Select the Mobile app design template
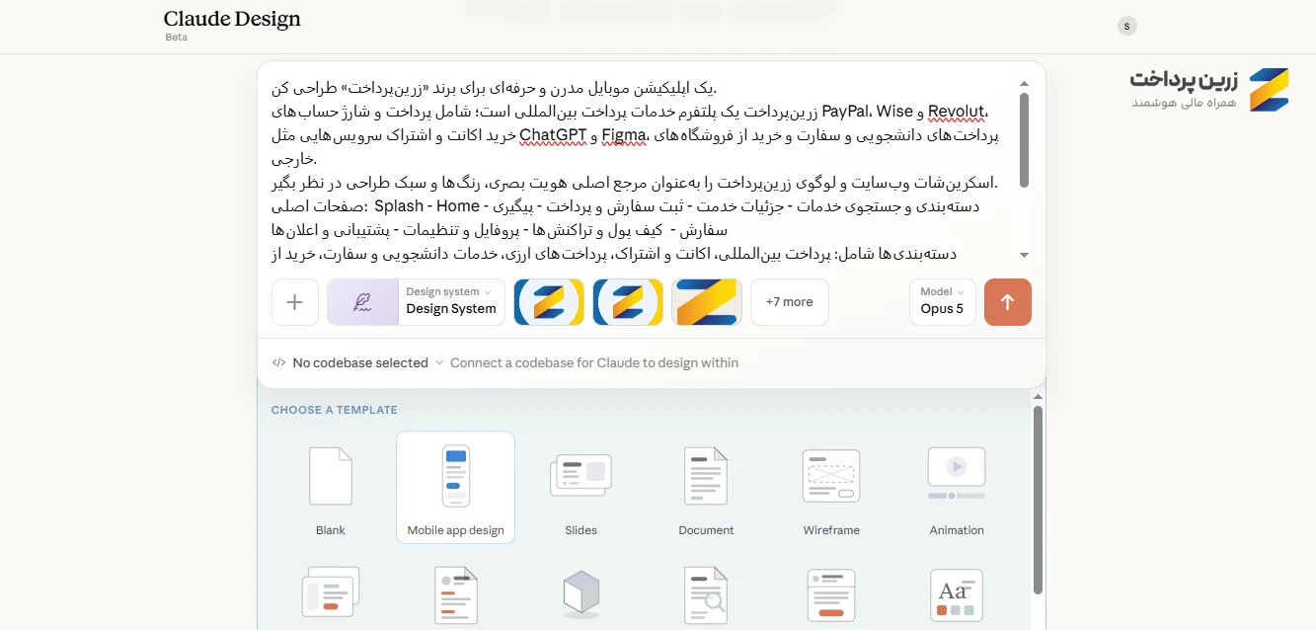Image resolution: width=1316 pixels, height=630 pixels. click(x=456, y=487)
